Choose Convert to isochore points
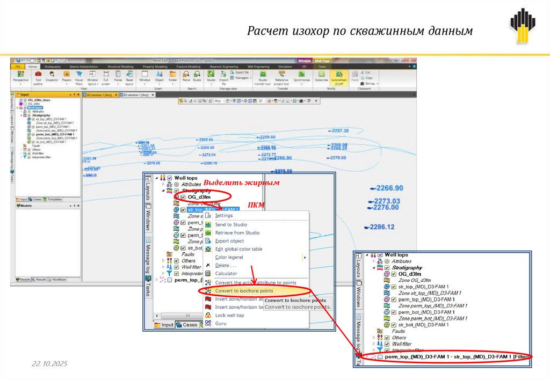This screenshot has width=550, height=380. tap(244, 291)
